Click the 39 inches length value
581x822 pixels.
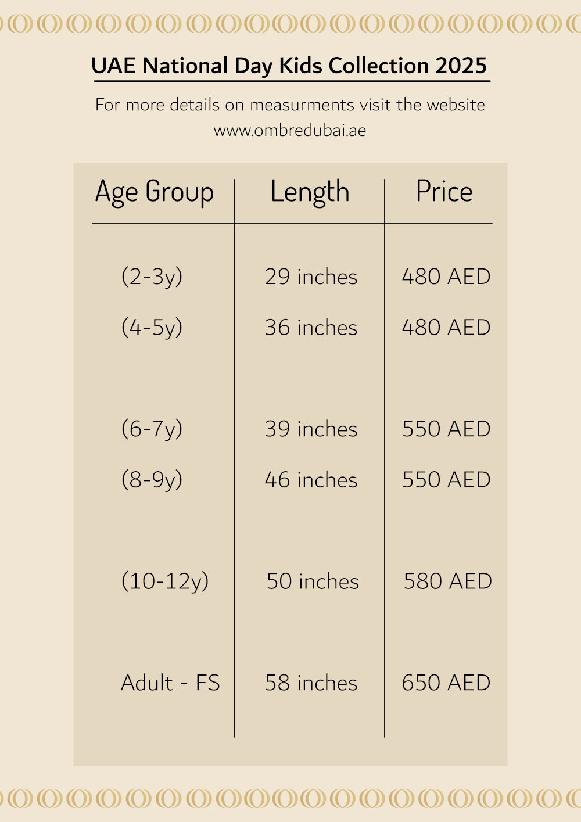point(311,429)
